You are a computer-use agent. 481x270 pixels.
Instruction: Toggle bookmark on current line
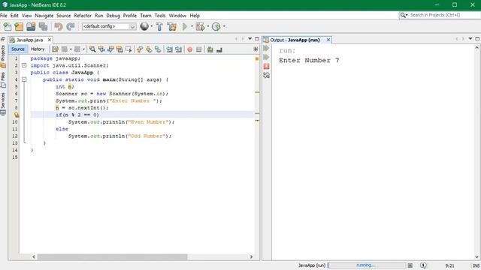click(158, 49)
